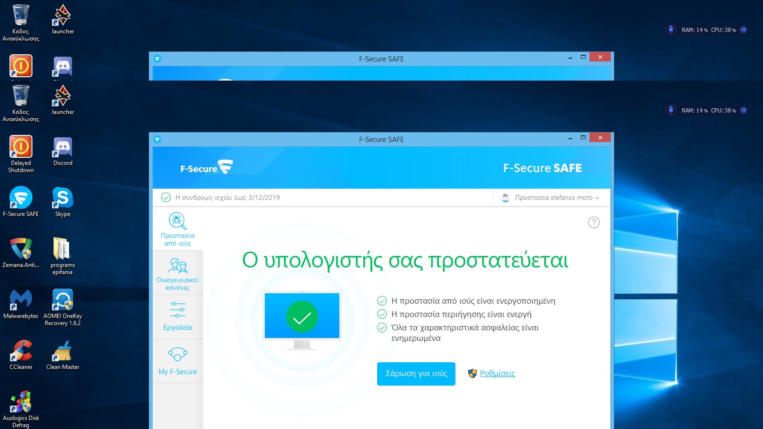Click the text Όλα τα χαρακτηριστικά ασφαλείας είναι ενημερωμένα
Viewport: 763px width, 429px height.
(x=465, y=333)
